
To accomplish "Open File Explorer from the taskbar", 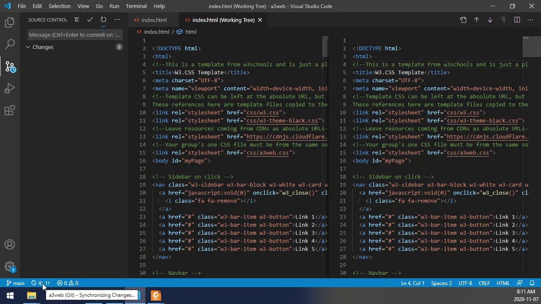I will [32, 296].
